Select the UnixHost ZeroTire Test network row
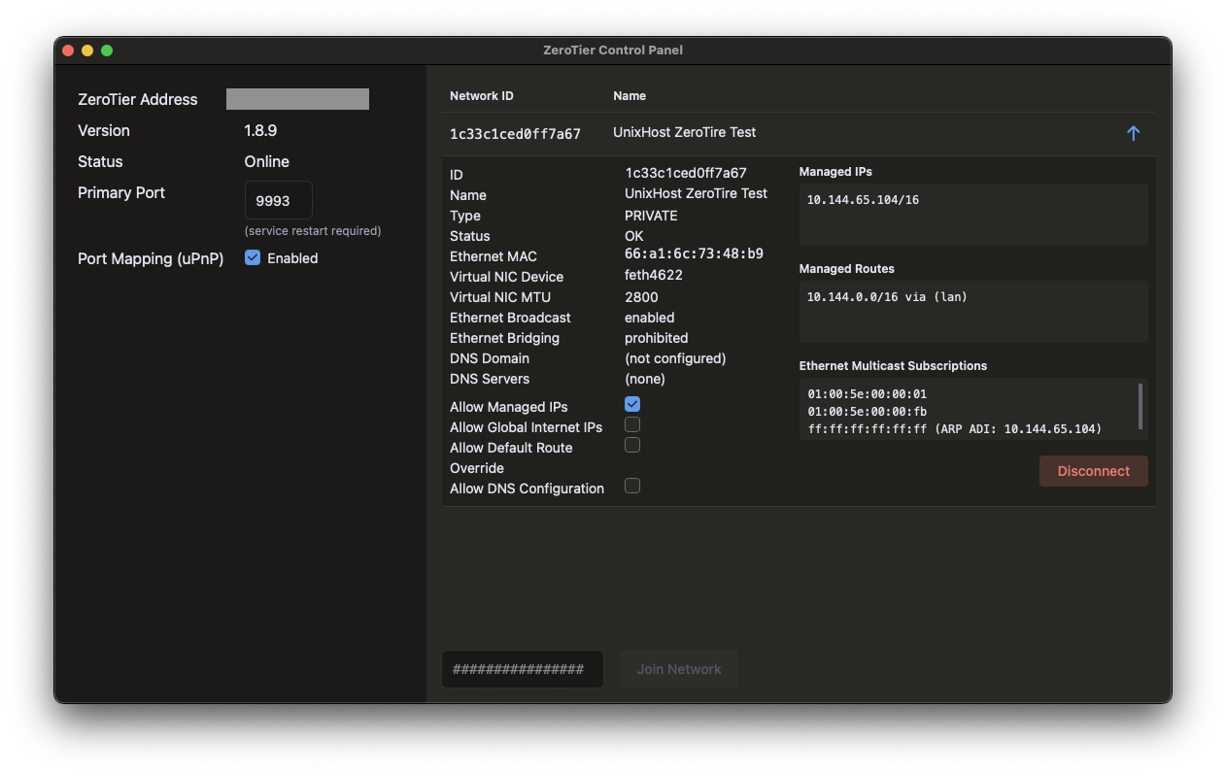This screenshot has width=1226, height=775. 684,133
